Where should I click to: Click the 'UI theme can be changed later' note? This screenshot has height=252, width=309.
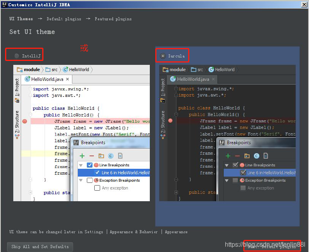pos(98,232)
